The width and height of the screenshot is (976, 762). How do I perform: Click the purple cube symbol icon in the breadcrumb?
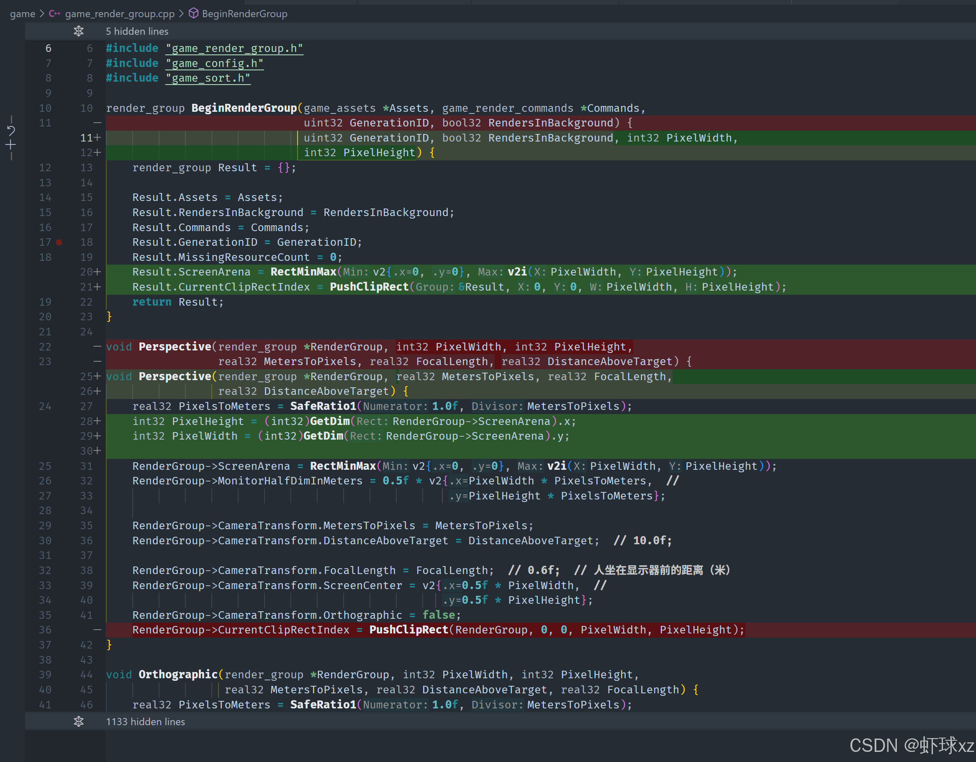193,13
